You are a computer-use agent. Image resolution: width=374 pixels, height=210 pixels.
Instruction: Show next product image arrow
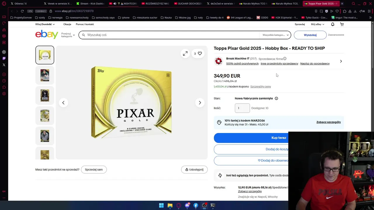pos(200,103)
